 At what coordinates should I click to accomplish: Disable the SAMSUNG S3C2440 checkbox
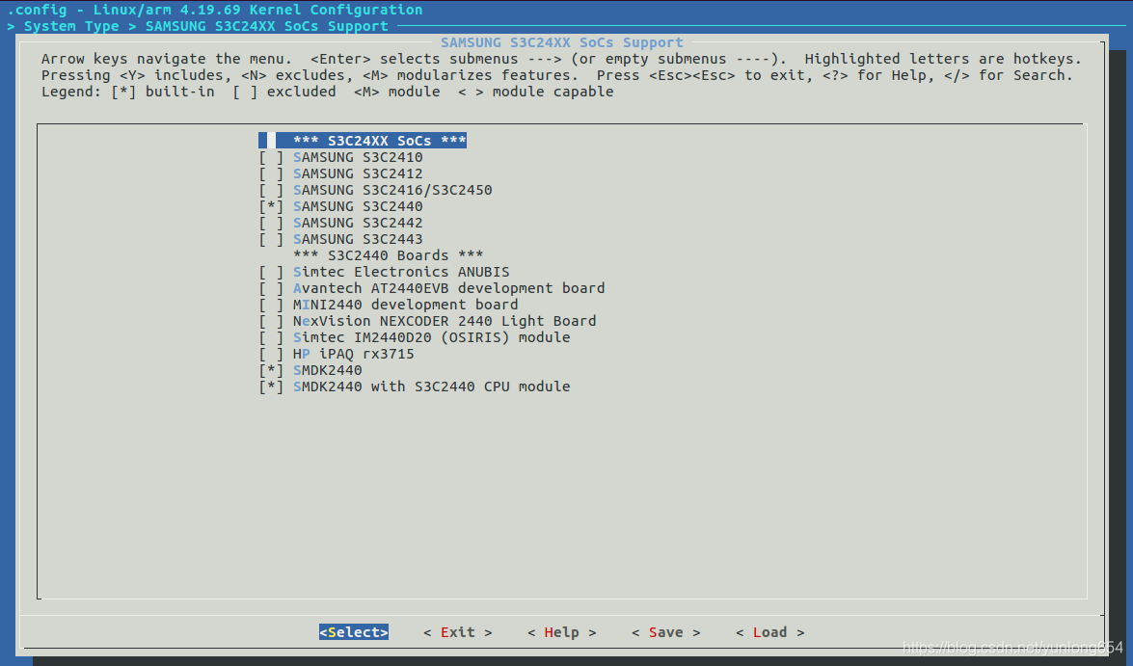coord(271,206)
